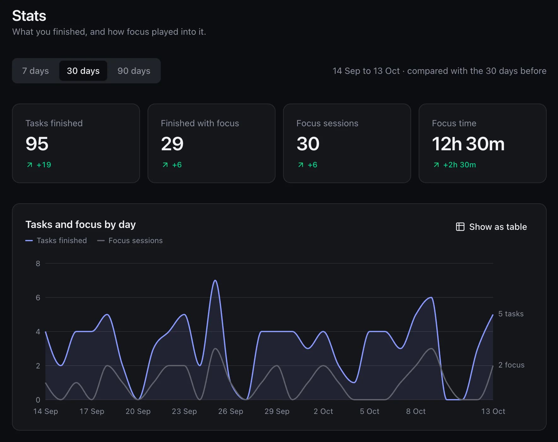This screenshot has width=558, height=442.
Task: Click the Show as table button
Action: click(491, 227)
